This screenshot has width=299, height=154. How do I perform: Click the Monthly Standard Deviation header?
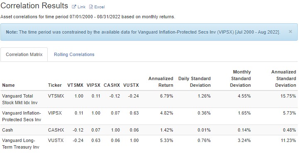241,78
